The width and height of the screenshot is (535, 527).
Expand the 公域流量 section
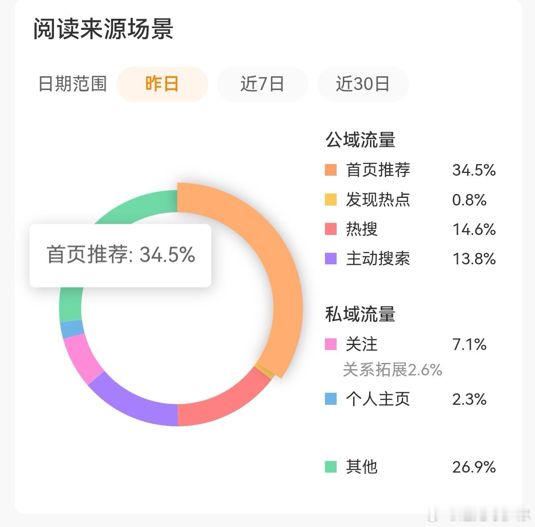pos(360,140)
